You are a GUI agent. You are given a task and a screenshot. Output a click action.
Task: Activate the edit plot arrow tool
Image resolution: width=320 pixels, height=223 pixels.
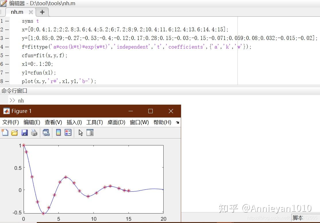click(81, 132)
